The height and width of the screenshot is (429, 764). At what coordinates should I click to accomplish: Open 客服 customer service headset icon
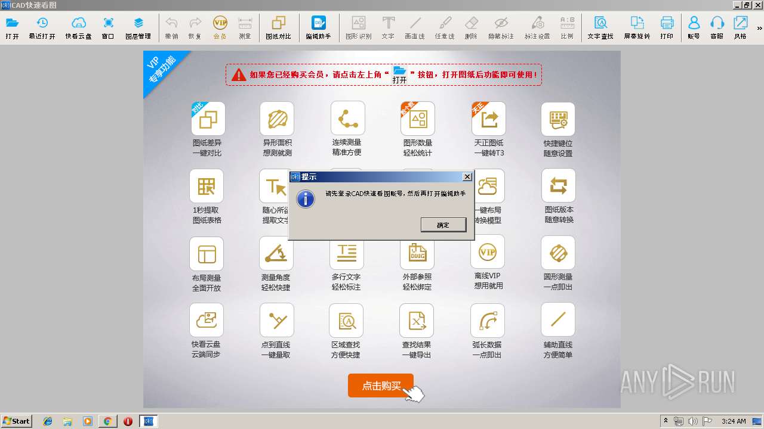coord(717,27)
